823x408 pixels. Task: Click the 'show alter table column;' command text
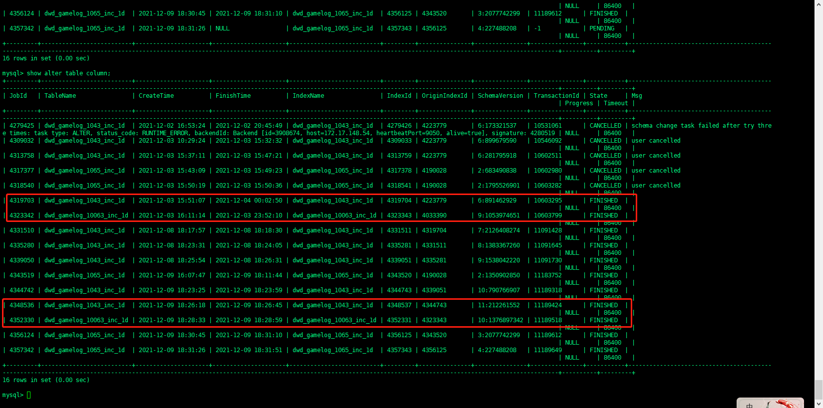pyautogui.click(x=68, y=73)
